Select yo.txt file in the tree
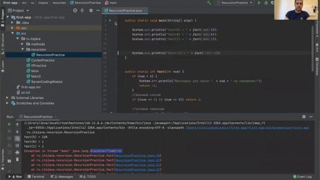 coord(25,92)
